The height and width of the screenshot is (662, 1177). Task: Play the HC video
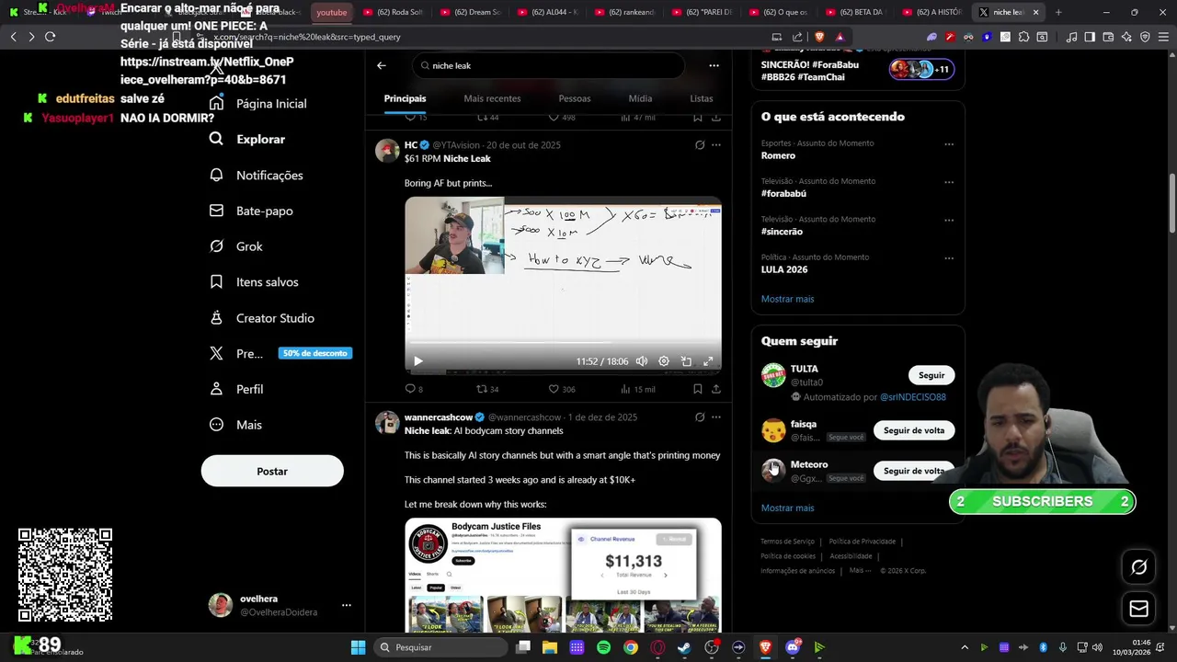pos(418,361)
